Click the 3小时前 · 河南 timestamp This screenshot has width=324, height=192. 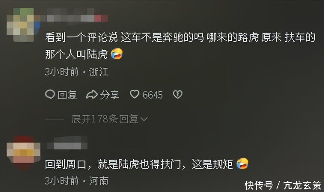(76, 181)
